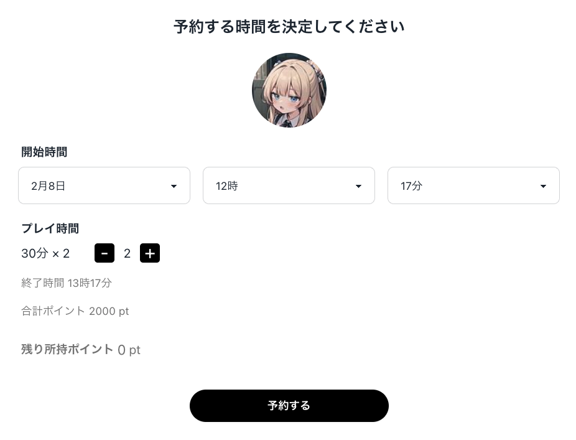
Task: Increase play time with the plus button
Action: tap(150, 253)
